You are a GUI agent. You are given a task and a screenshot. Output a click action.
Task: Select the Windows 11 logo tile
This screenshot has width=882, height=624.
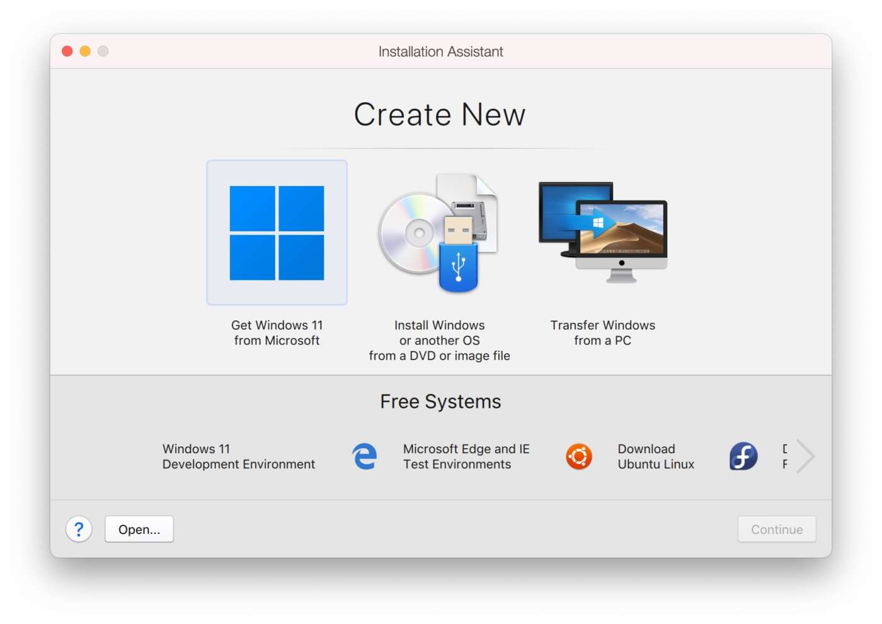tap(277, 233)
